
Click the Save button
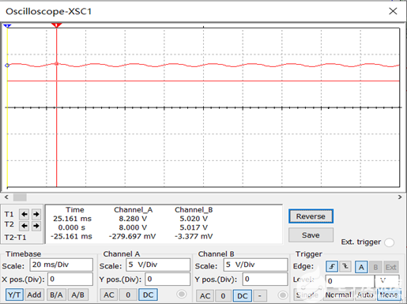pos(311,235)
